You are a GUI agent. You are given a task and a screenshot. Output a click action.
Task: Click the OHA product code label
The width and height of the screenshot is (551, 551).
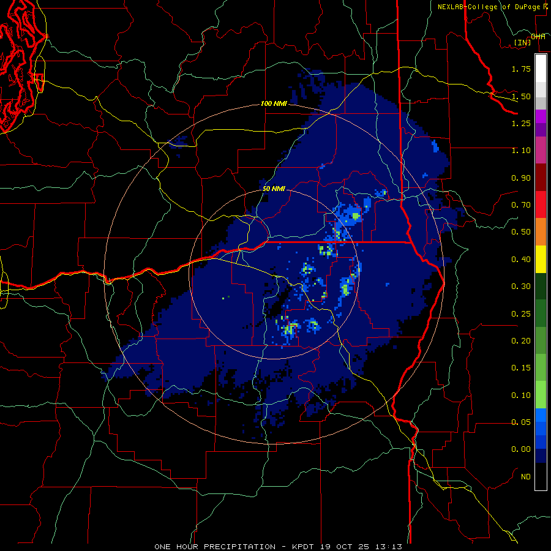pos(538,36)
